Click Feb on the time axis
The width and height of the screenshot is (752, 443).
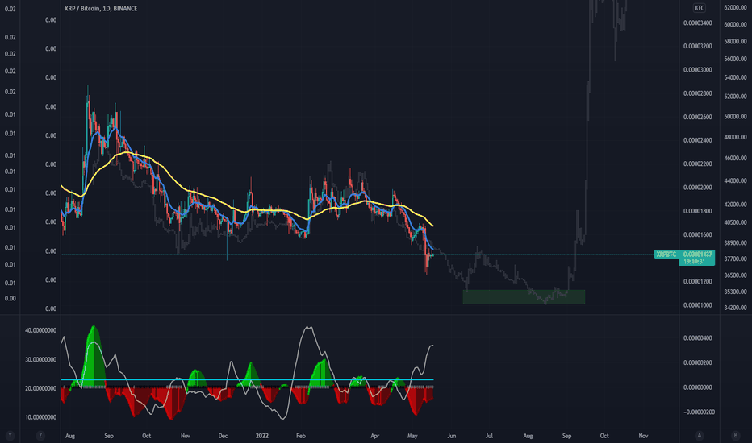[301, 436]
